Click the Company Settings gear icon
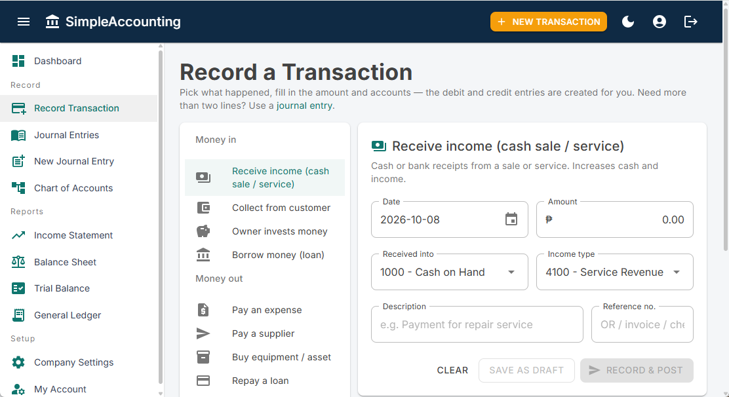The width and height of the screenshot is (729, 397). pos(18,362)
